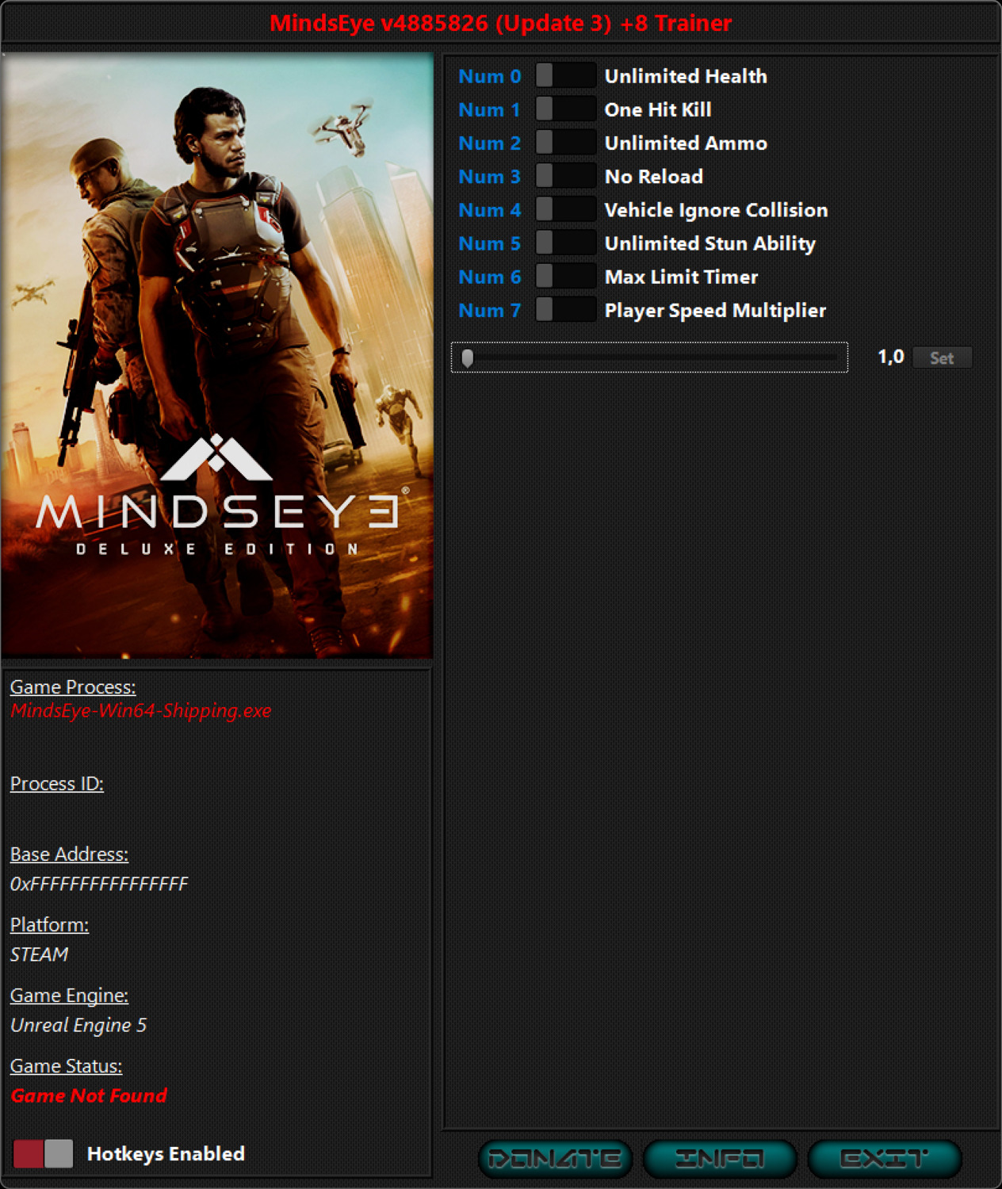This screenshot has width=1002, height=1189.
Task: Click the Player Speed slider handle
Action: coord(468,358)
